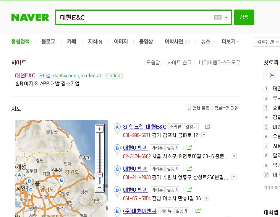
Task: Expand the 더보기 menu
Action: pyautogui.click(x=230, y=41)
